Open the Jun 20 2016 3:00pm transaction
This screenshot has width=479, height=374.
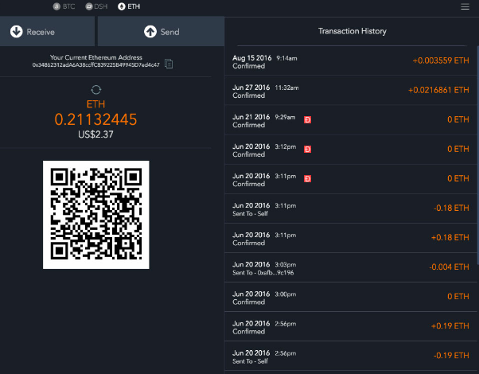point(351,297)
